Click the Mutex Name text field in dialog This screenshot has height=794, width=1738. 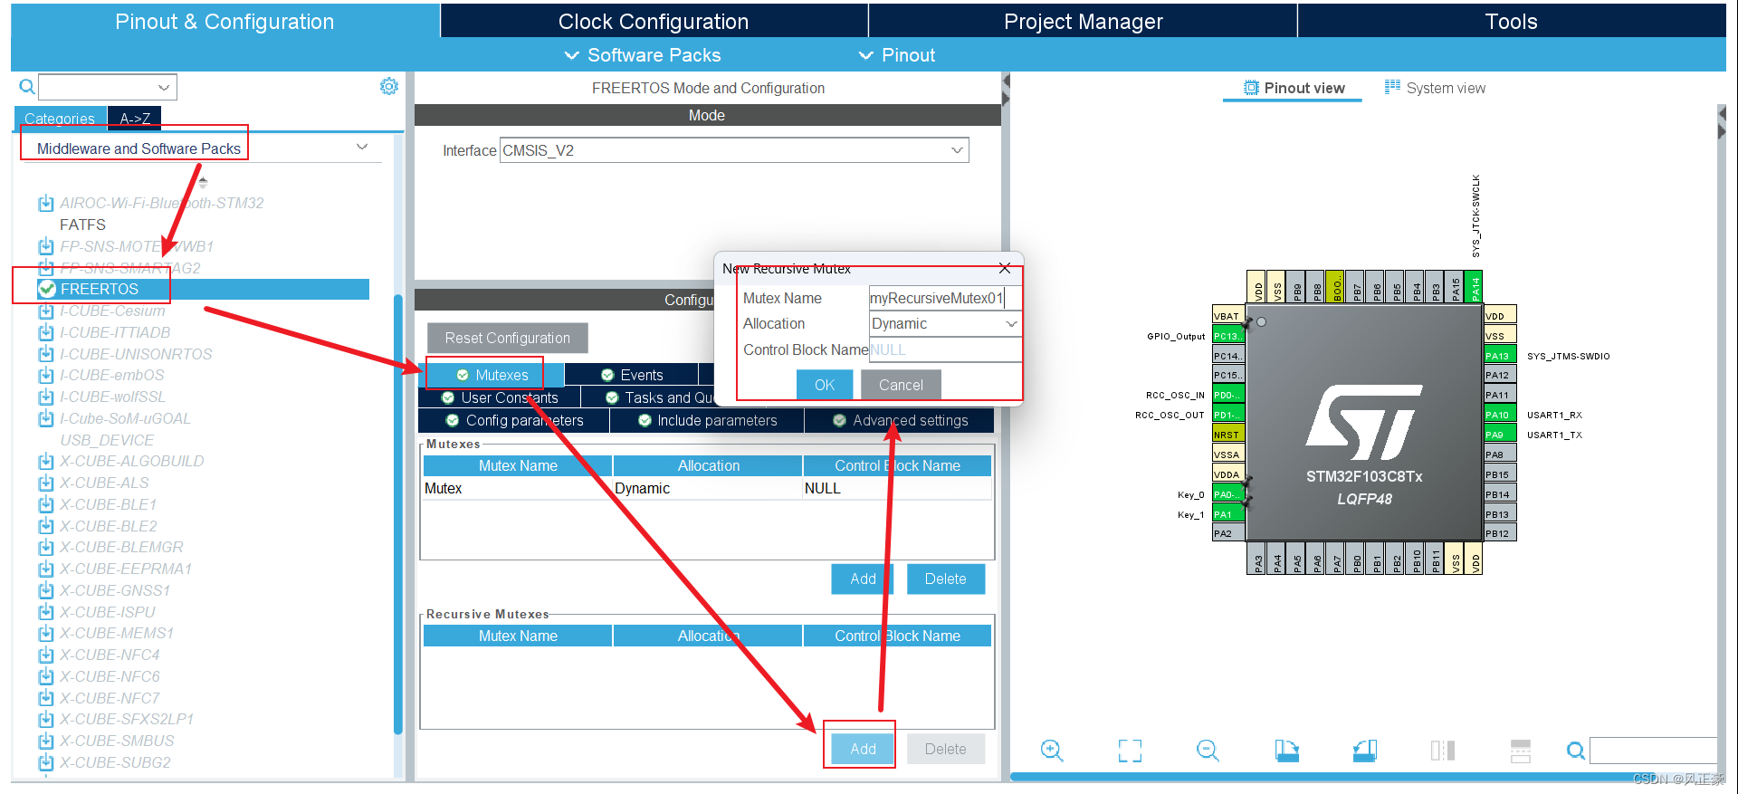pyautogui.click(x=945, y=298)
